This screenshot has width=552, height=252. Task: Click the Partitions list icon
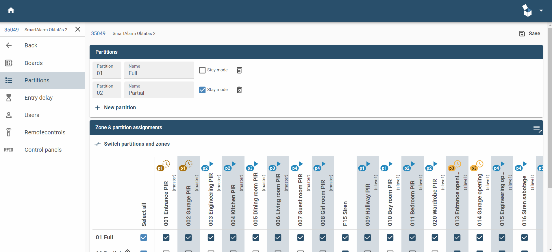[9, 80]
